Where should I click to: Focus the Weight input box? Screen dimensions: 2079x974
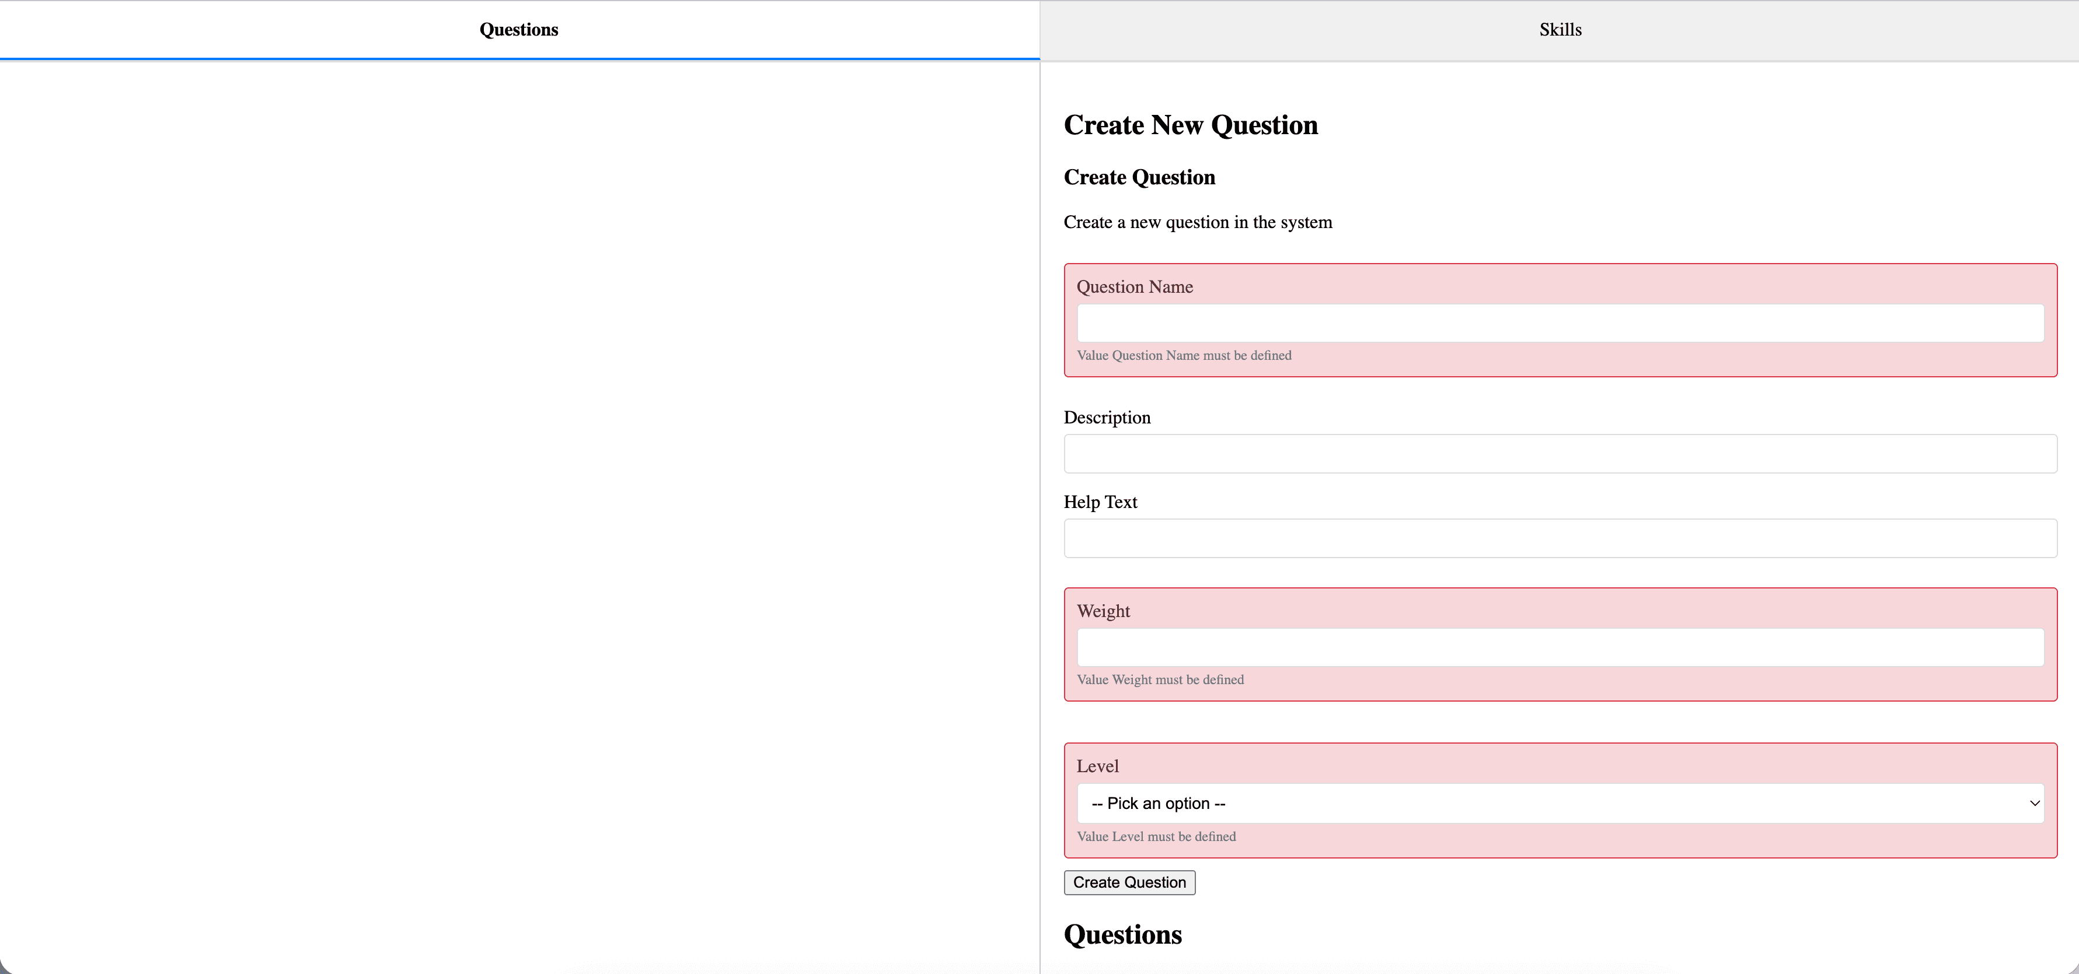click(x=1560, y=647)
